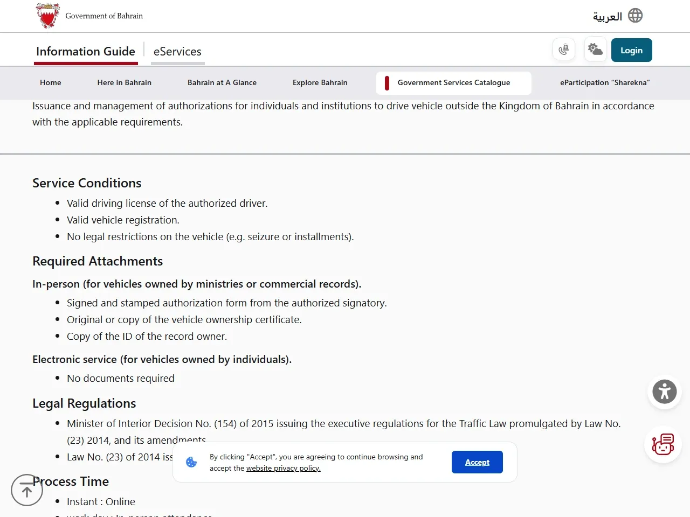Viewport: 690px width, 517px height.
Task: Switch to the Information Guide tab
Action: pyautogui.click(x=86, y=52)
